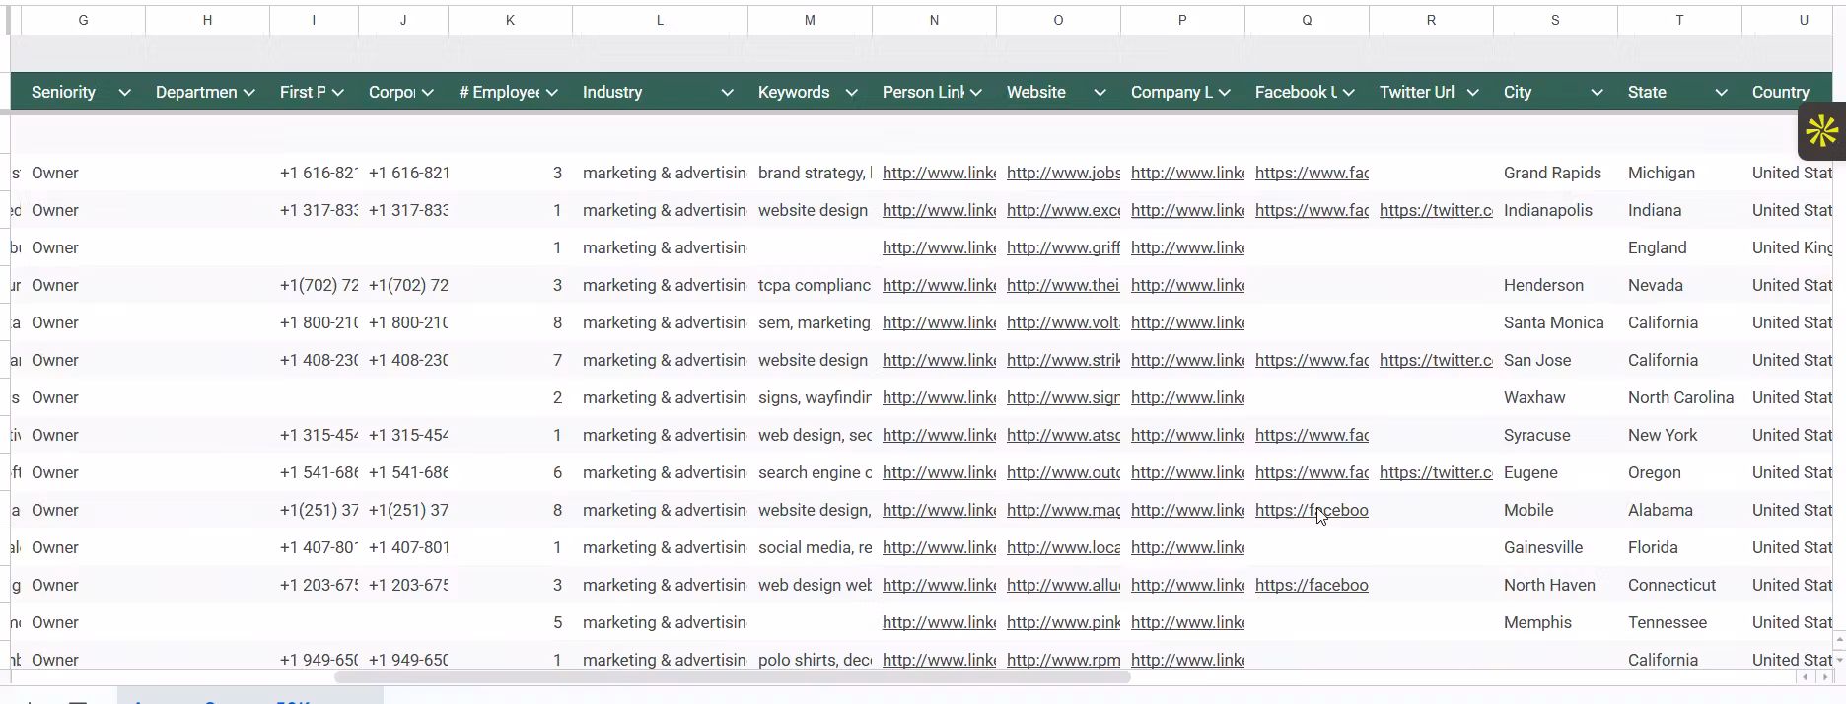
Task: Open the Industry column filter dropdown
Action: click(x=727, y=92)
